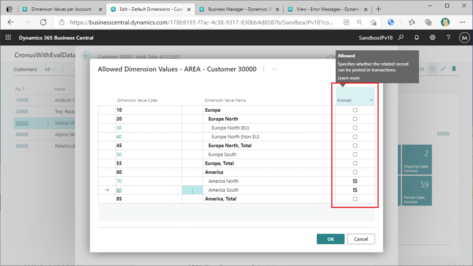473x266 pixels.
Task: Open a new browser tab
Action: [378, 9]
